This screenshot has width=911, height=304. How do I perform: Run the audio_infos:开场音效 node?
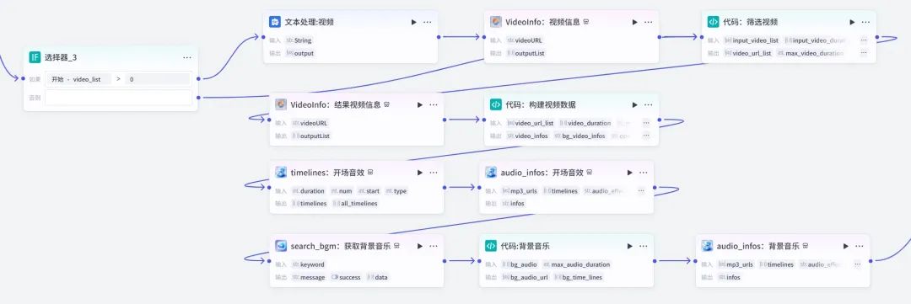click(x=629, y=173)
